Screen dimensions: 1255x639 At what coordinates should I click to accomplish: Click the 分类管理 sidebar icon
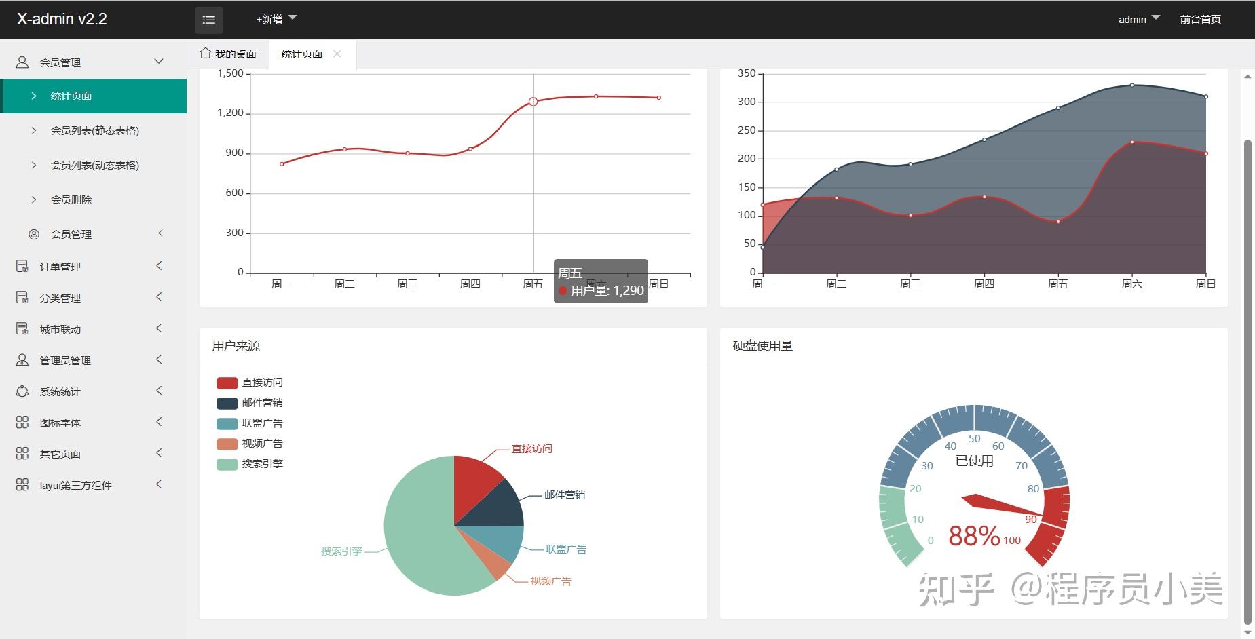point(22,298)
